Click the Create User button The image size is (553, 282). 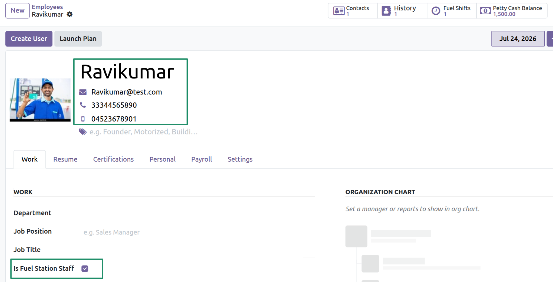click(29, 39)
